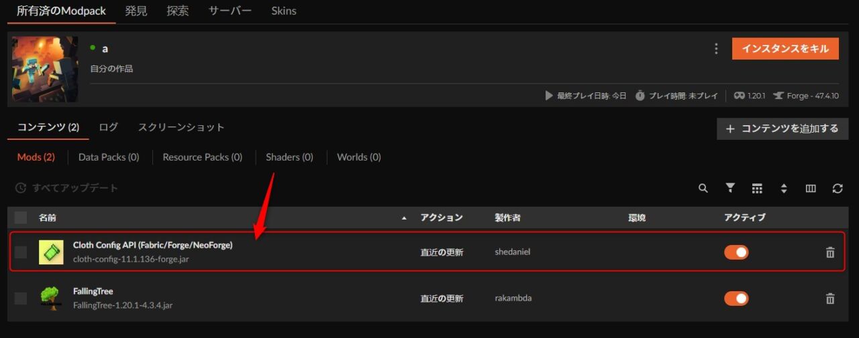The image size is (859, 338).
Task: Click the Cloth Config API mod name
Action: tap(153, 245)
